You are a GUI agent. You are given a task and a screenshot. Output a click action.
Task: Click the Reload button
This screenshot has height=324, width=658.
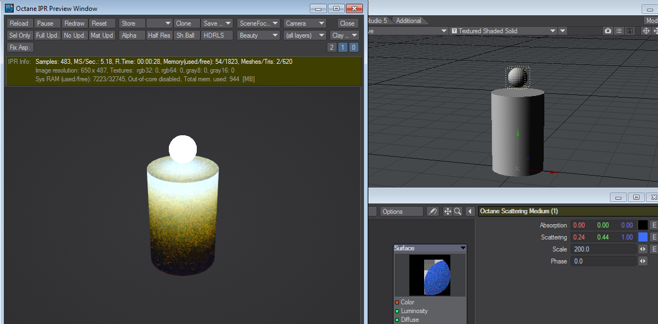pyautogui.click(x=20, y=23)
